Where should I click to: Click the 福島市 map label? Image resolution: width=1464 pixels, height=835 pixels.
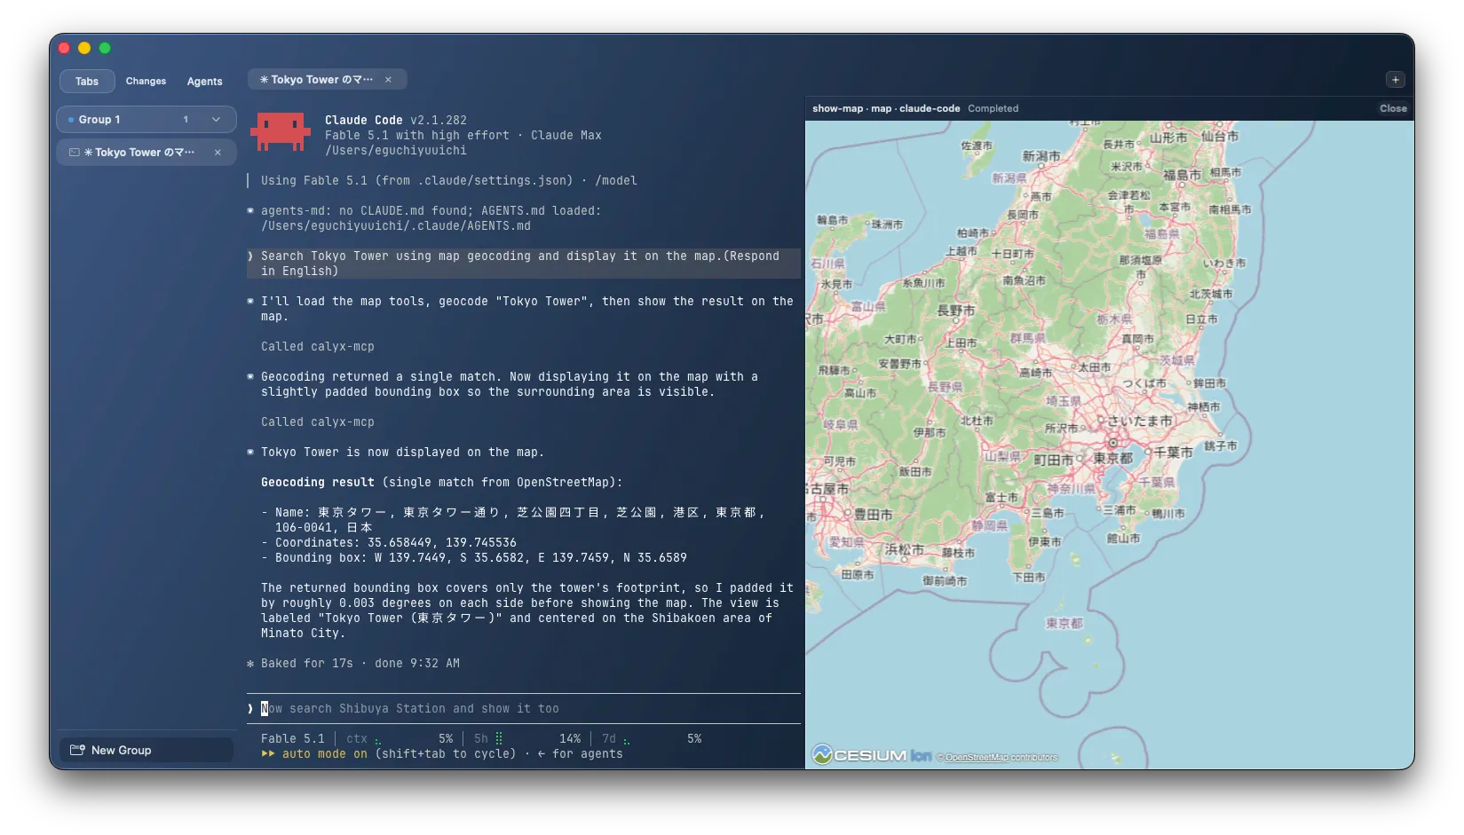click(1182, 175)
